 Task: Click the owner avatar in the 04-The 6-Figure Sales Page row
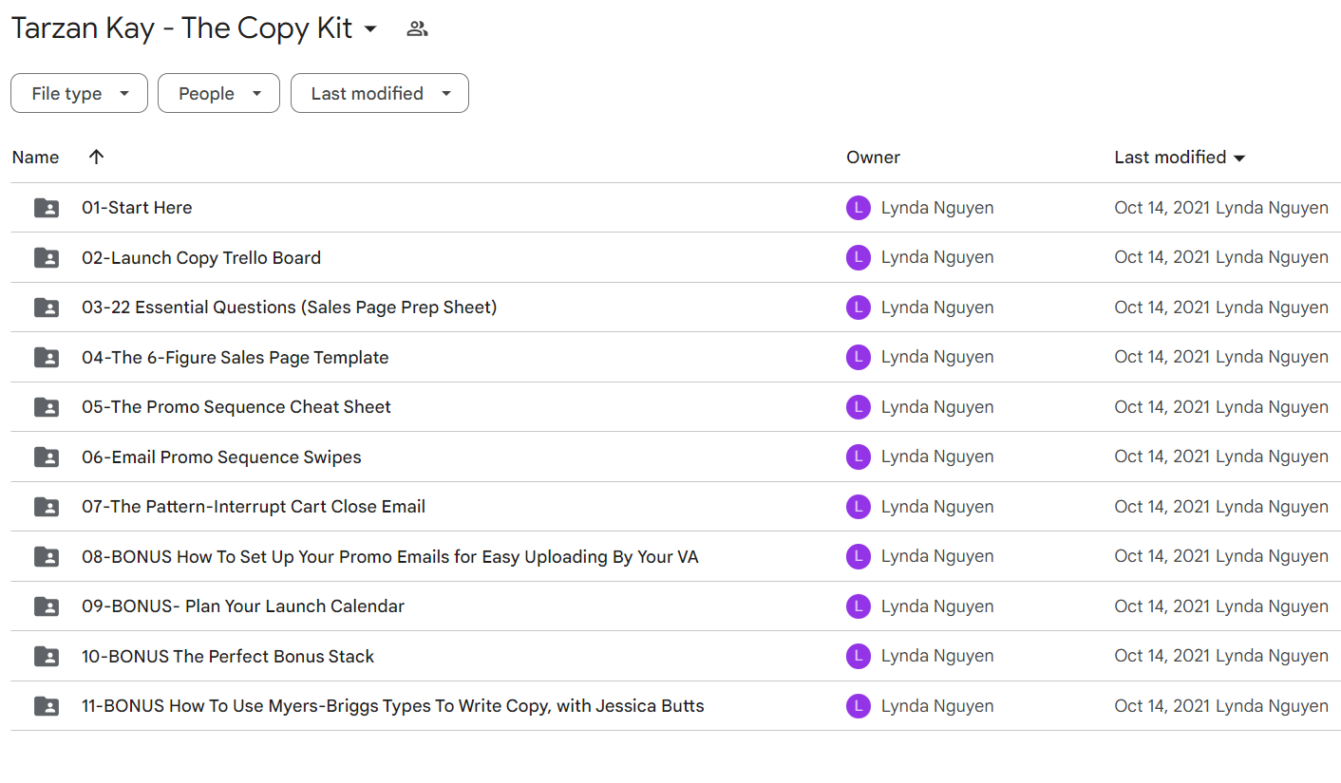pos(859,357)
